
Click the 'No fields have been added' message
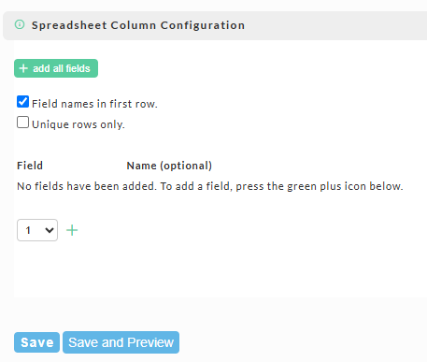(210, 186)
